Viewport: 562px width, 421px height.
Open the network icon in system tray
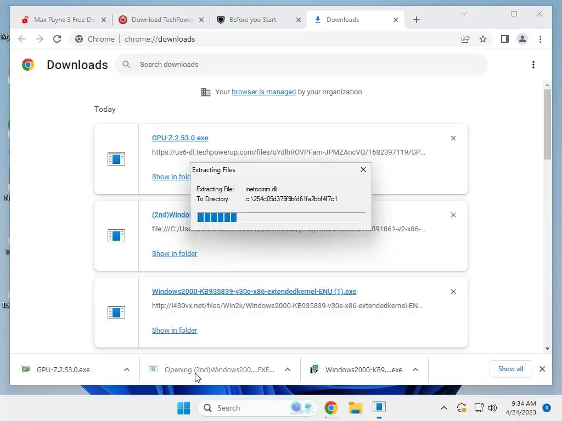pyautogui.click(x=479, y=408)
